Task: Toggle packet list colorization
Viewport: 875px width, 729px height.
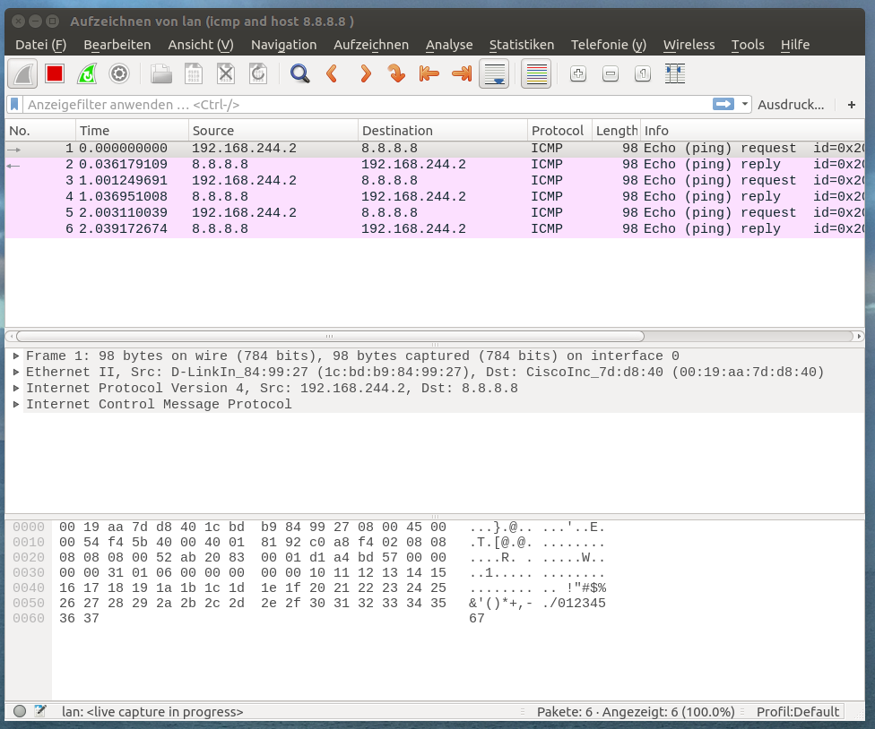Action: (x=535, y=74)
